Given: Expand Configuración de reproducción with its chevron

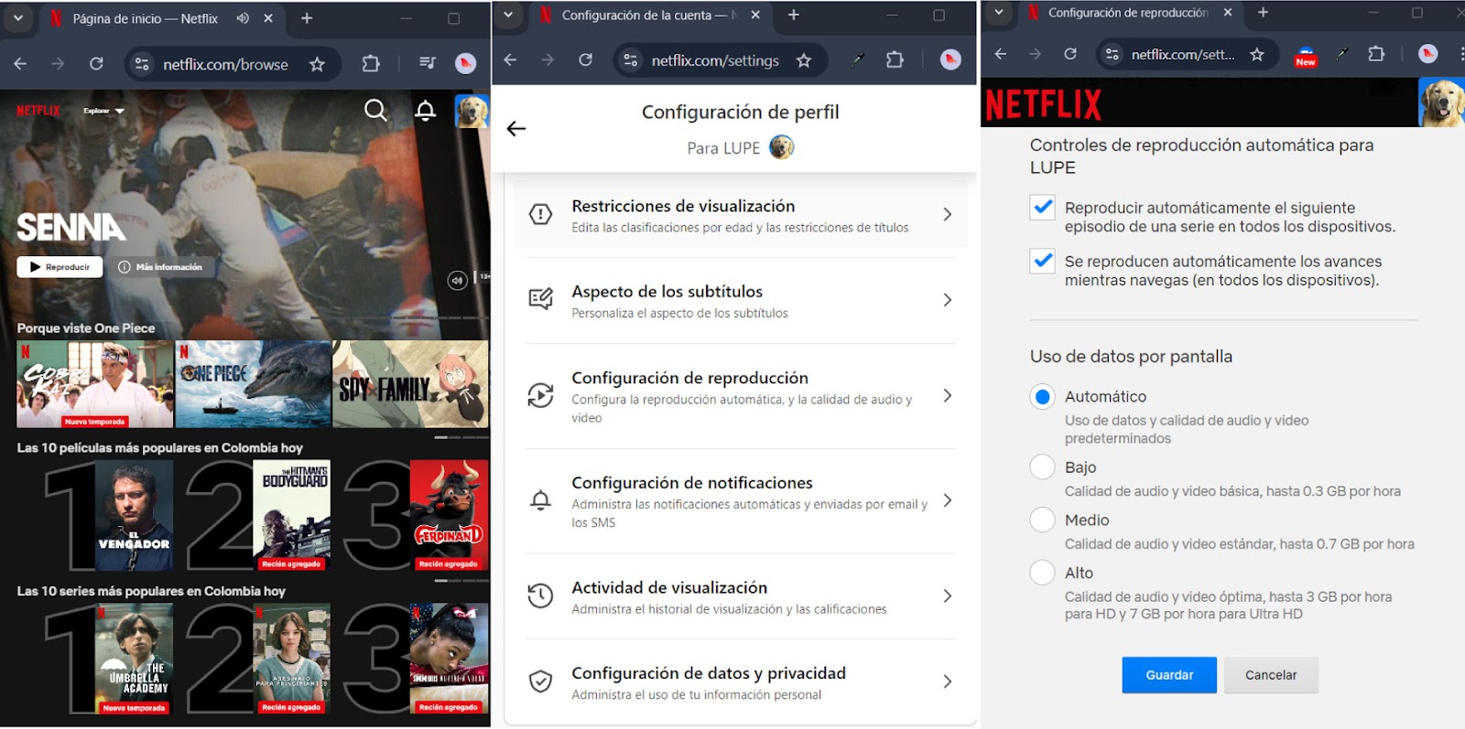Looking at the screenshot, I should (947, 395).
